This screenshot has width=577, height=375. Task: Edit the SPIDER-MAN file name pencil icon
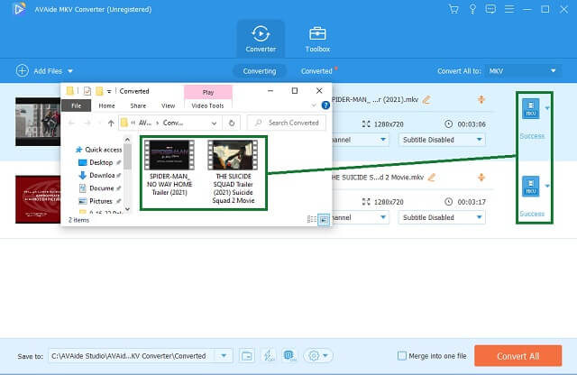426,100
